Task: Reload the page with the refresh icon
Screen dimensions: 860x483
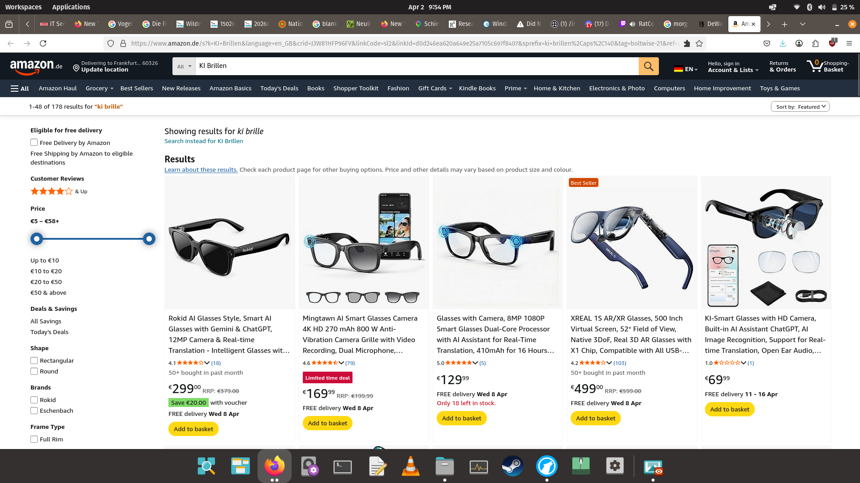Action: point(43,43)
